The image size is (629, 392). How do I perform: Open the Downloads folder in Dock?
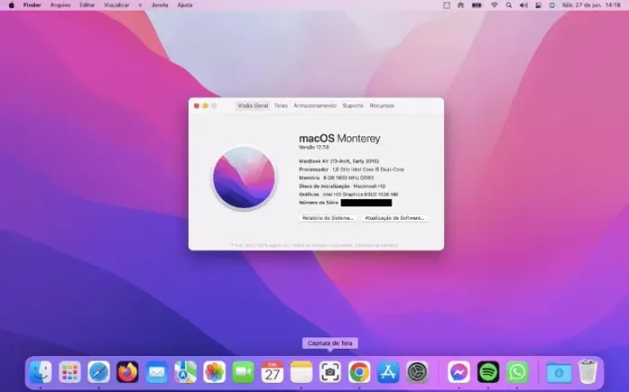(559, 372)
